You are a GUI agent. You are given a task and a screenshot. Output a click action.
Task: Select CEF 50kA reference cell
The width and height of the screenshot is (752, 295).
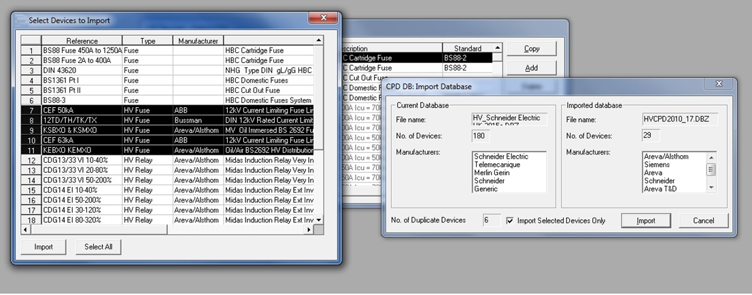click(82, 110)
